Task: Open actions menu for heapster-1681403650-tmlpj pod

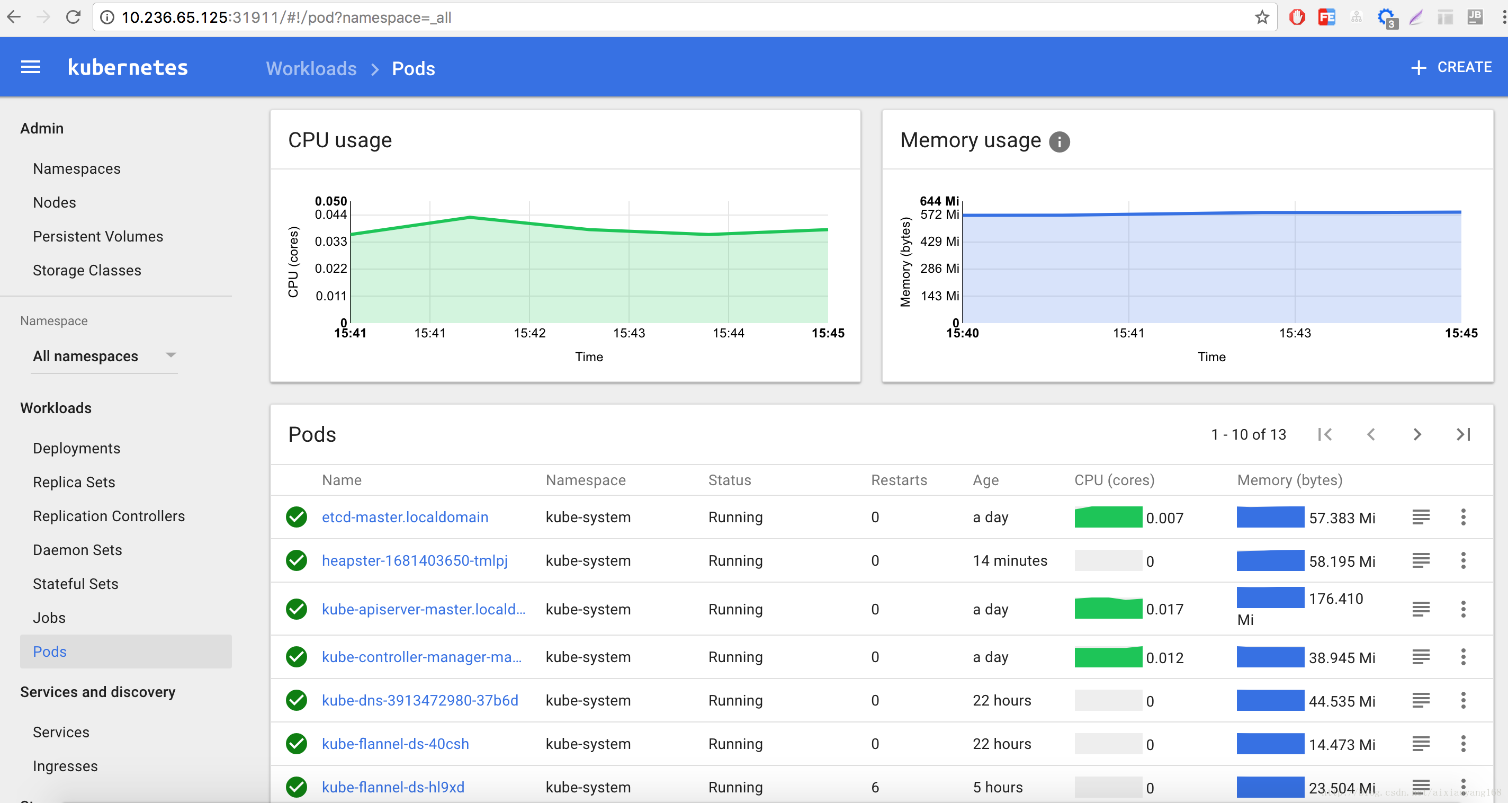Action: [1463, 560]
